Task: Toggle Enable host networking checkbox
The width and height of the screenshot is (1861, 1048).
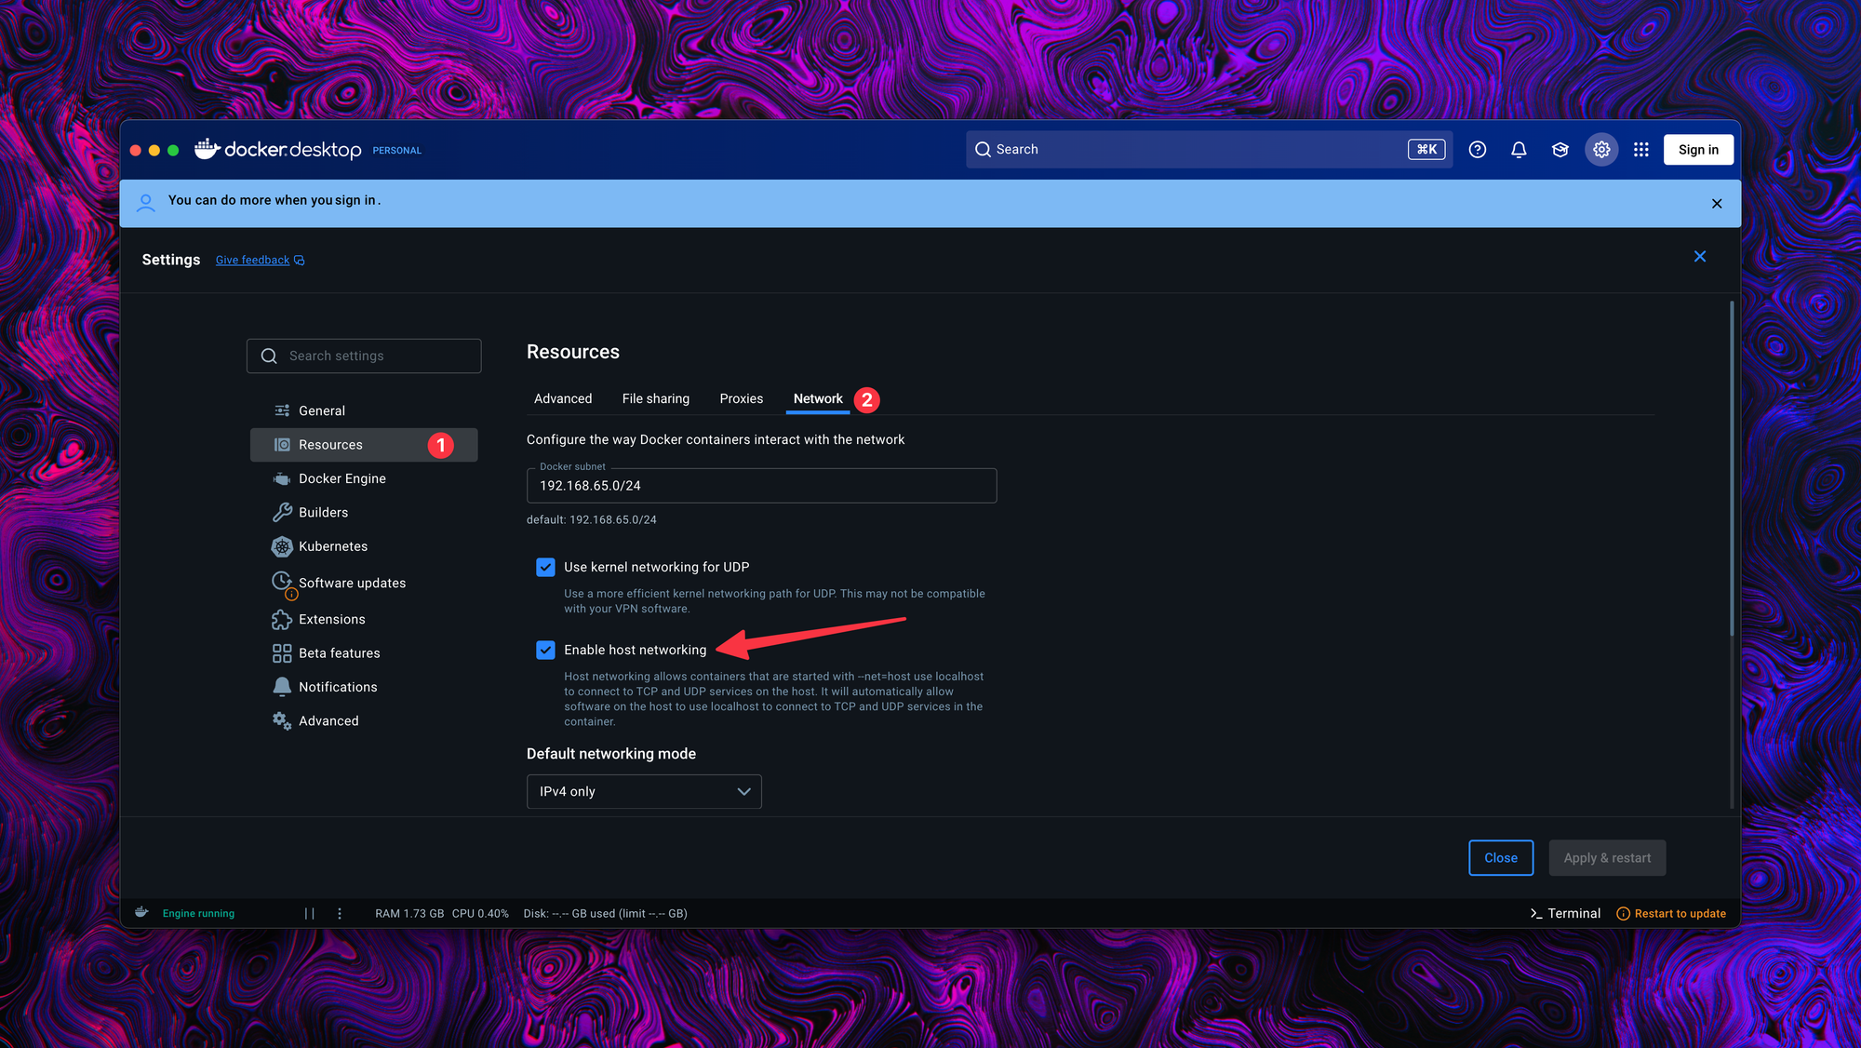Action: pyautogui.click(x=545, y=650)
